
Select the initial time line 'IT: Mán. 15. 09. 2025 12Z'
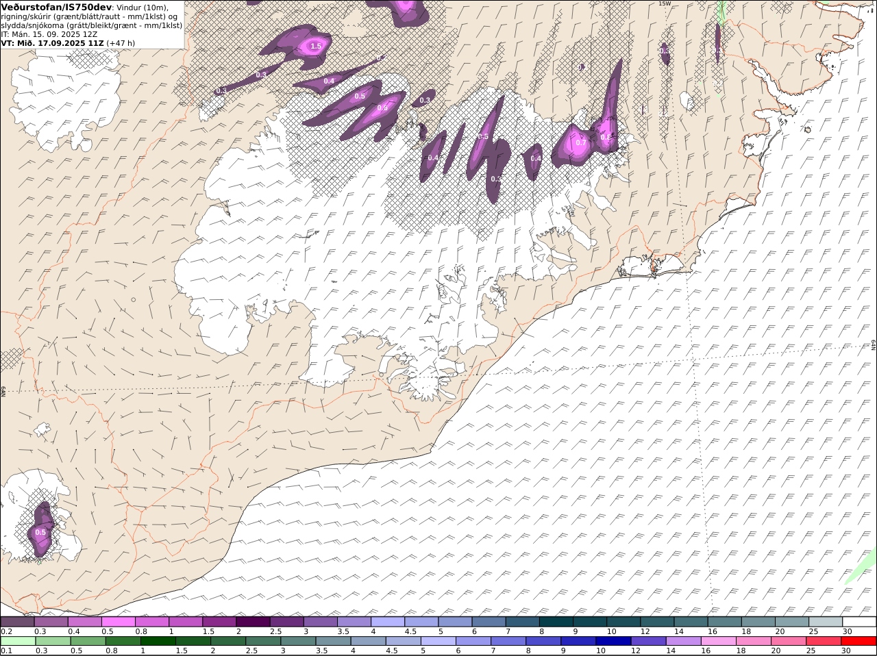click(49, 34)
